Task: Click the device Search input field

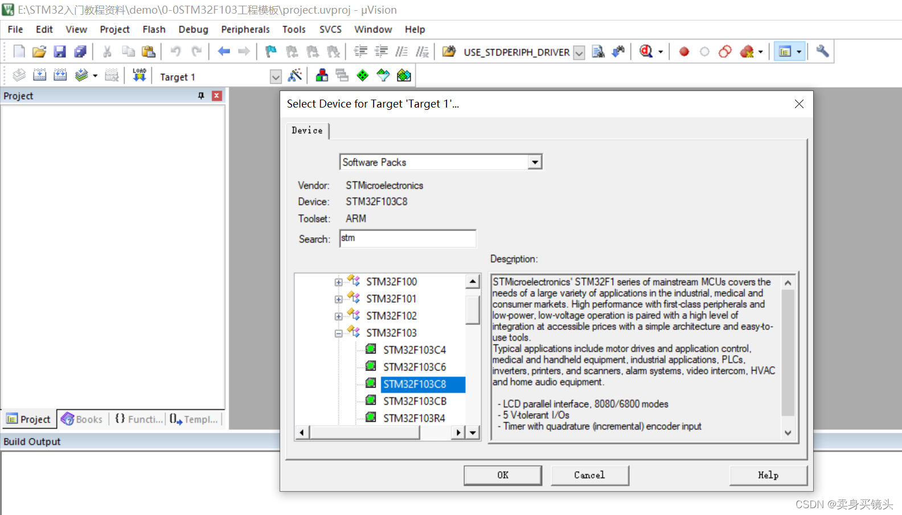Action: 408,238
